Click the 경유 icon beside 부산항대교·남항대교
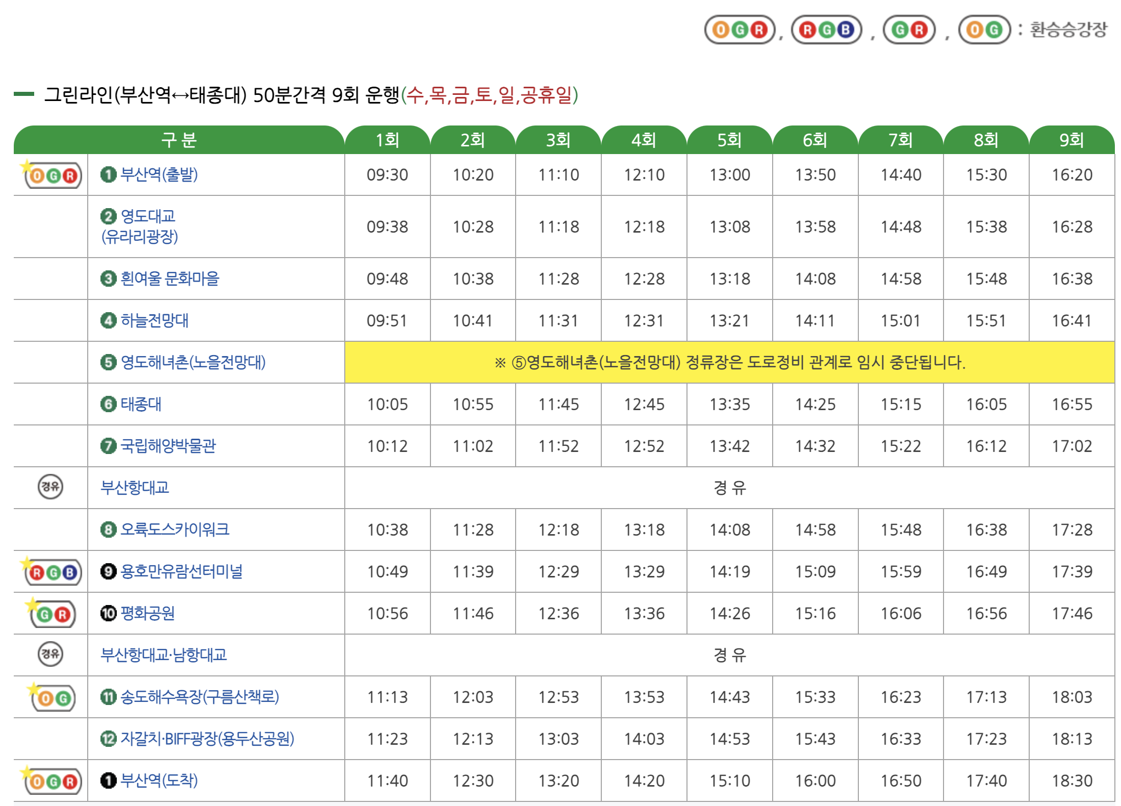This screenshot has width=1121, height=806. pos(50,654)
